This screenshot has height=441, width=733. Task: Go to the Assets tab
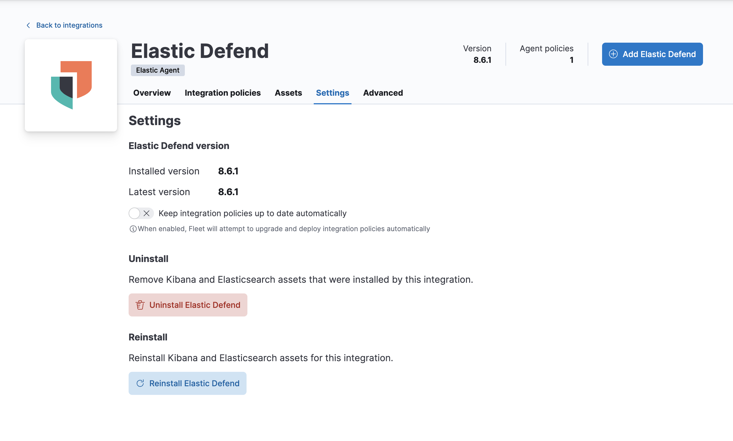tap(288, 93)
